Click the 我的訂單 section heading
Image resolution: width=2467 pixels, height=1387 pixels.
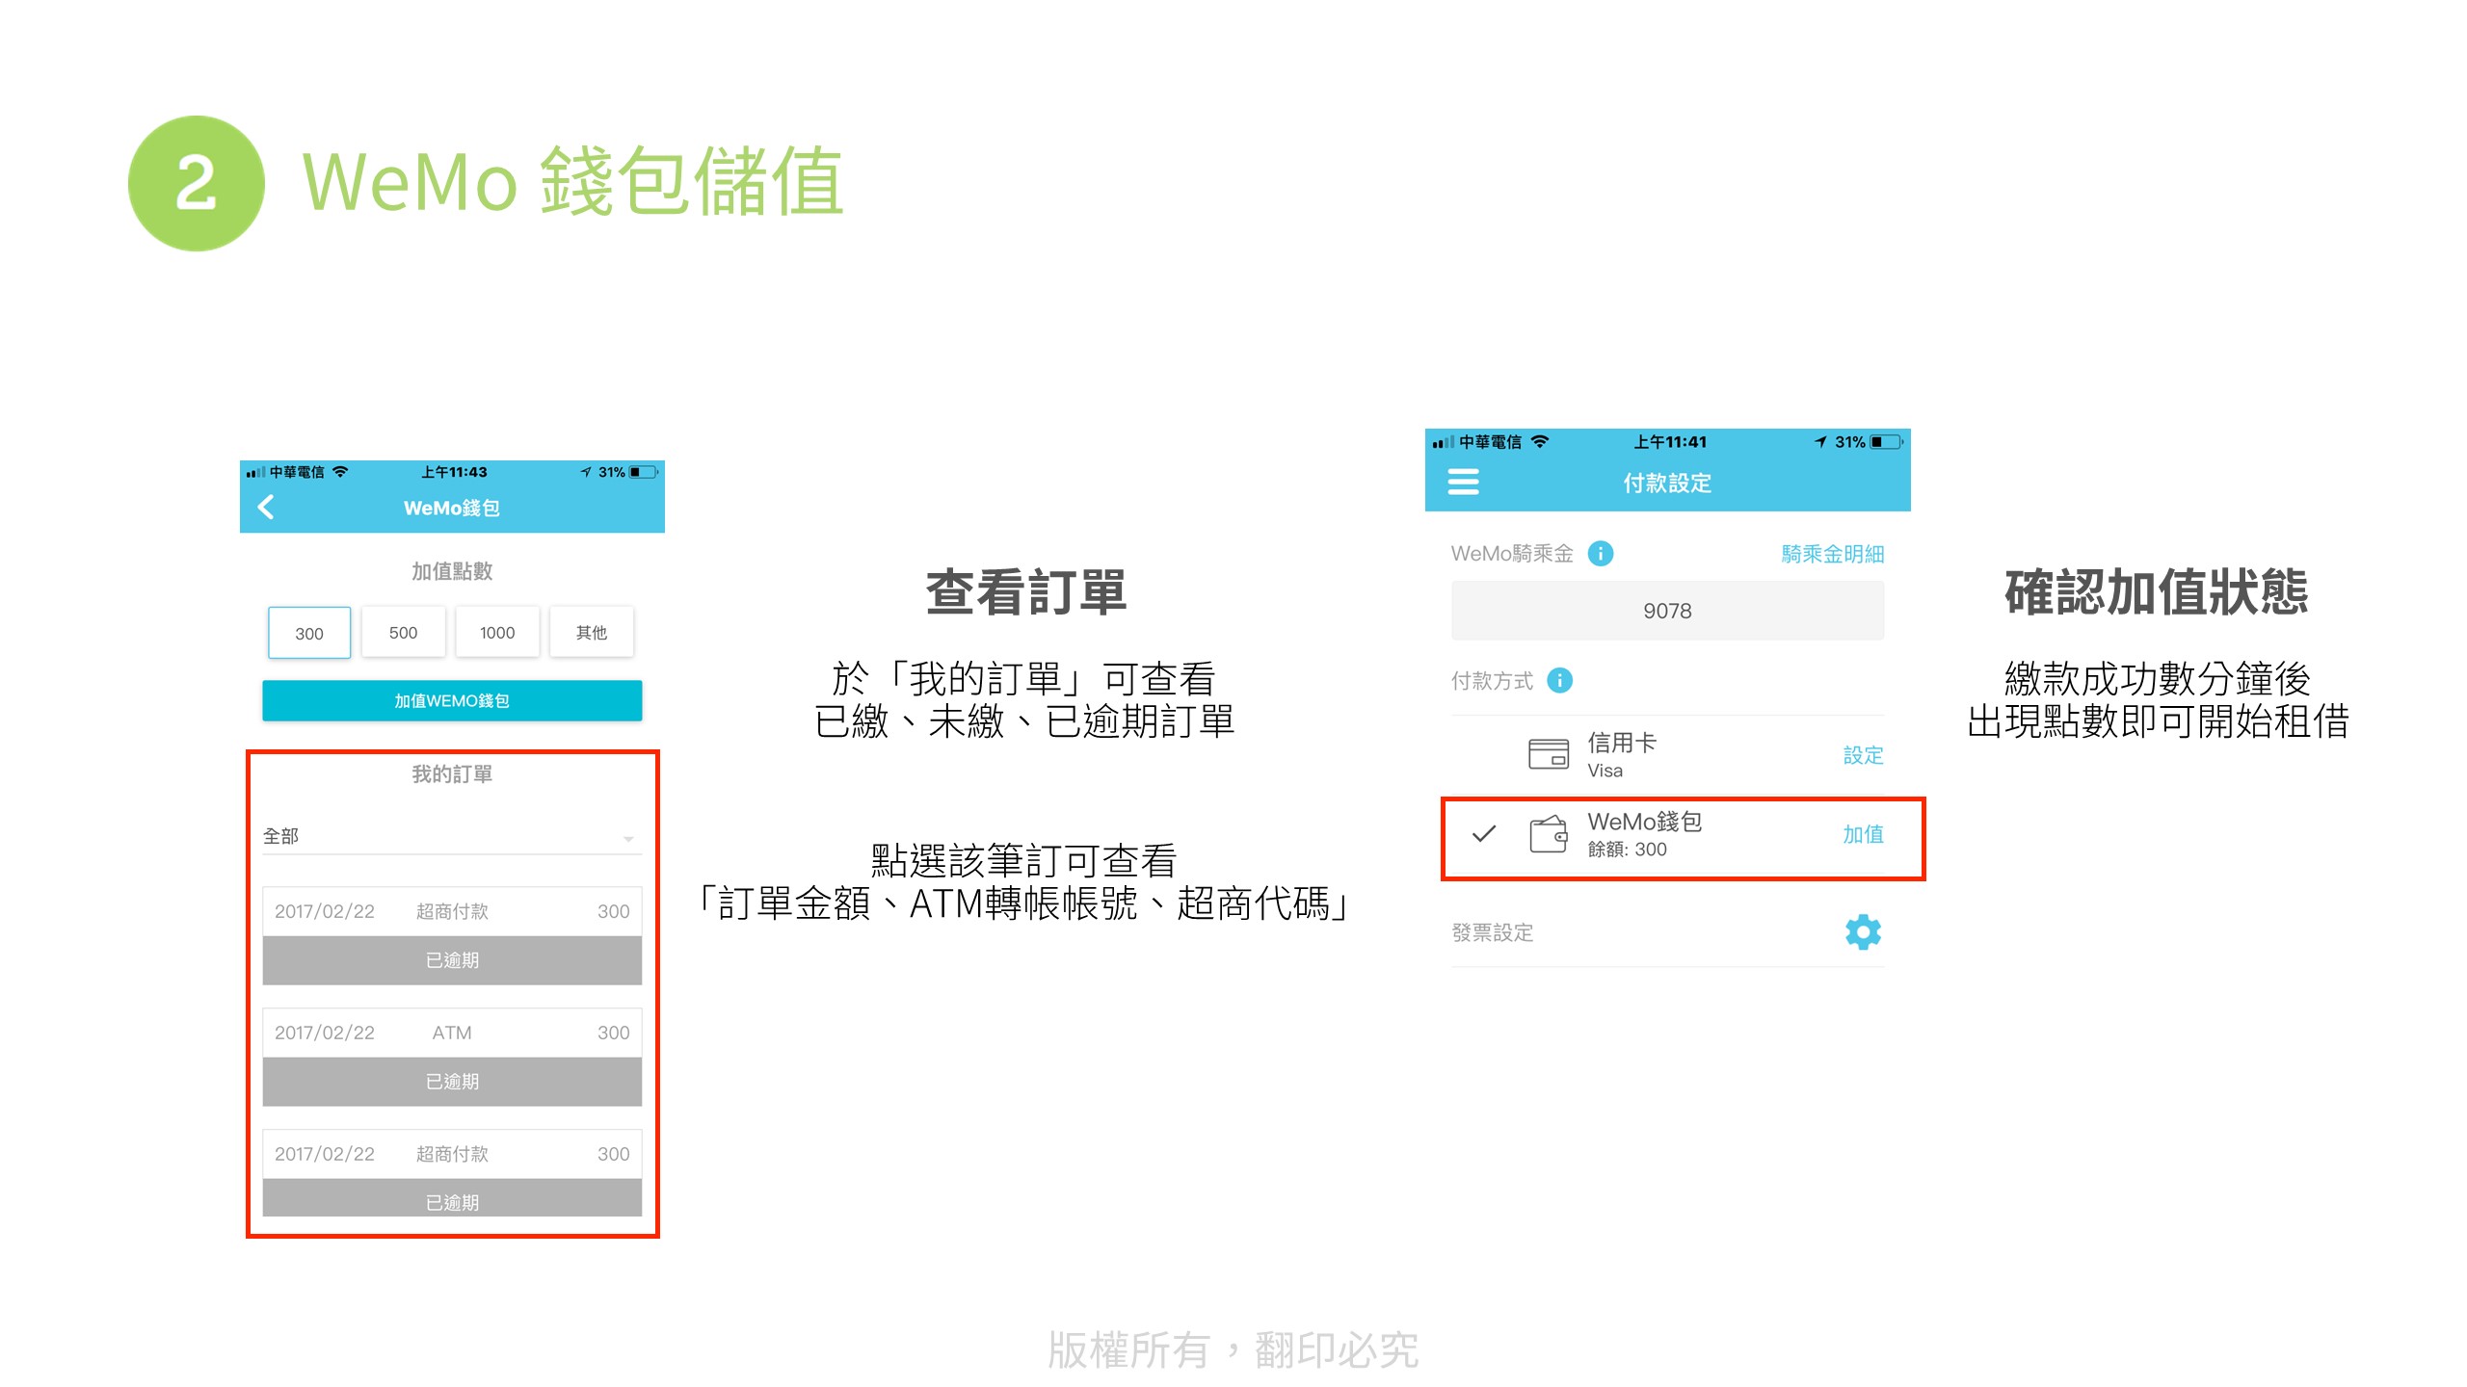click(x=452, y=774)
